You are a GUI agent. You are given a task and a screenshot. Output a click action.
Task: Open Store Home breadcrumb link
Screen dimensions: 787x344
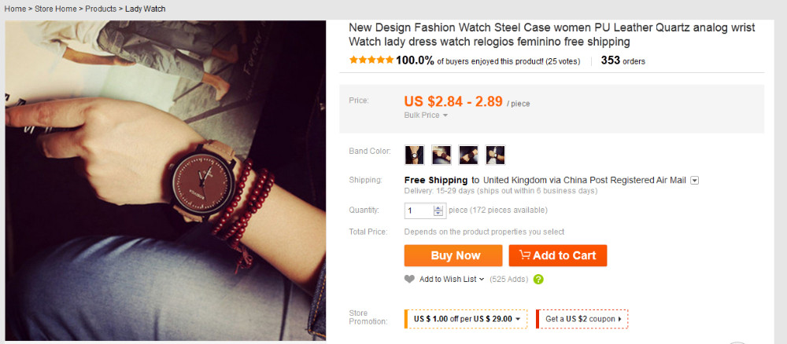point(55,9)
